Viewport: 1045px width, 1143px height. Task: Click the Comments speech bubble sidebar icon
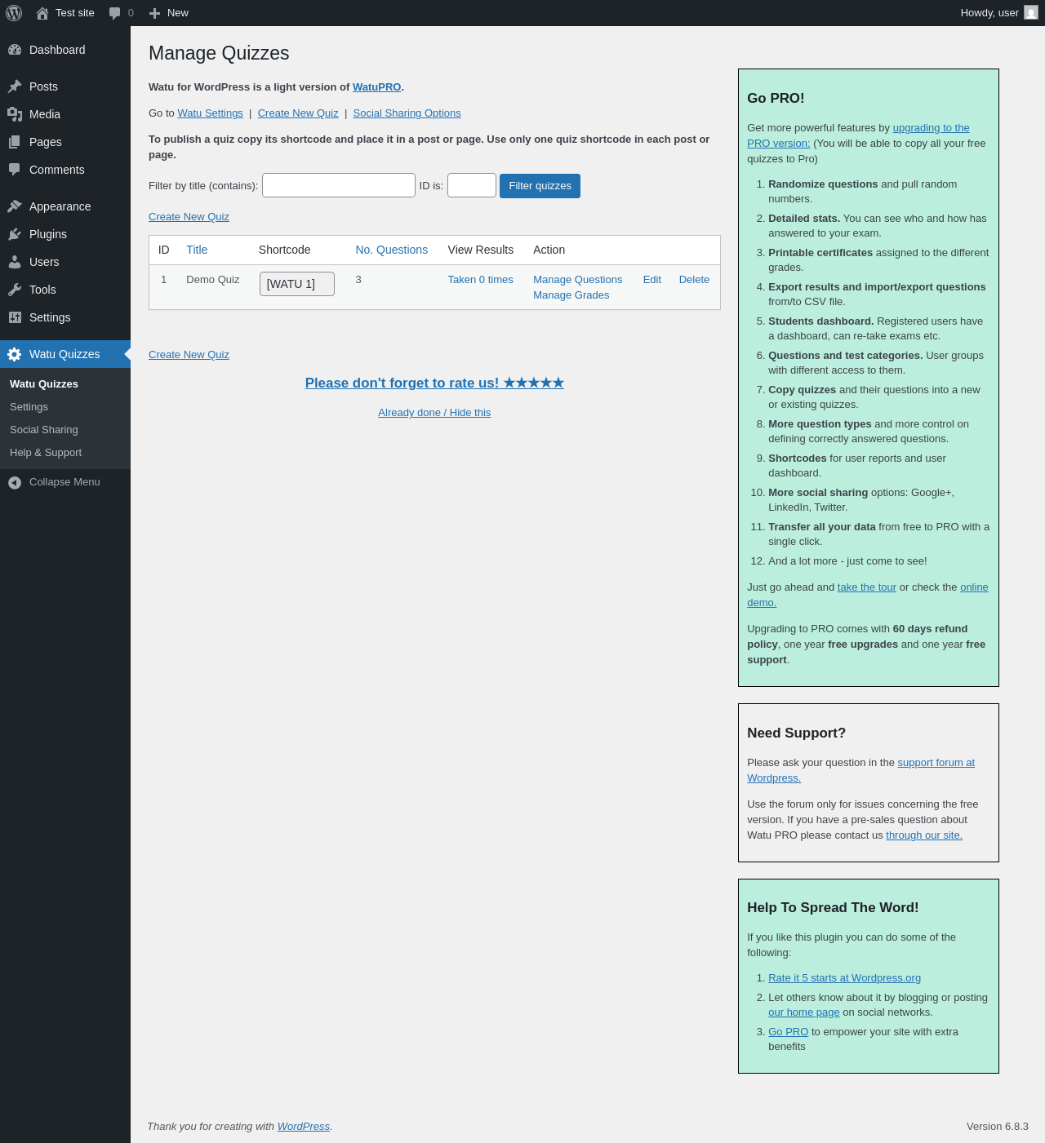[x=15, y=170]
